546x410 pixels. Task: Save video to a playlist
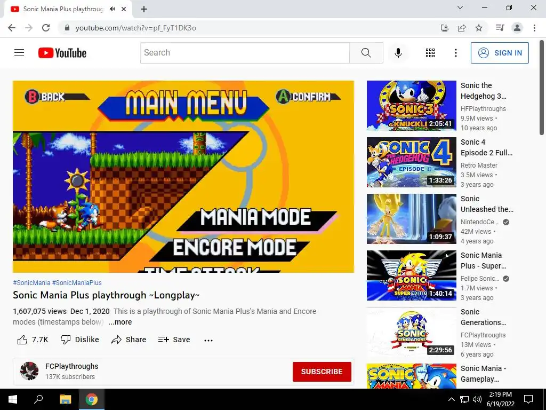174,340
